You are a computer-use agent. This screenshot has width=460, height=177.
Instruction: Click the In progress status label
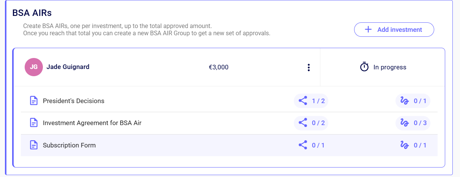(x=390, y=67)
